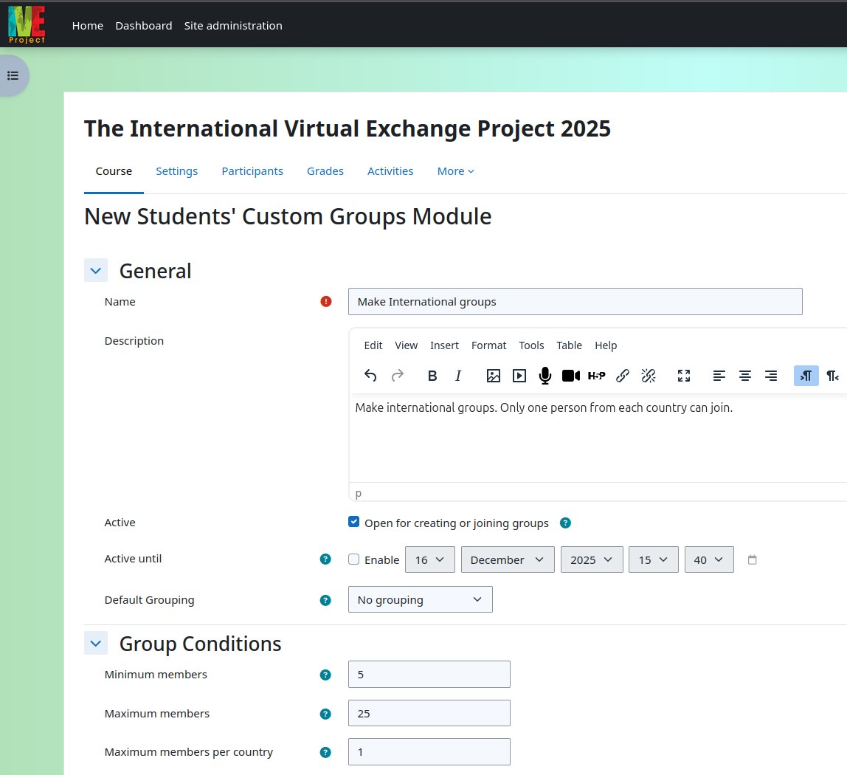
Task: Open the date picker calendar icon
Action: pyautogui.click(x=752, y=560)
